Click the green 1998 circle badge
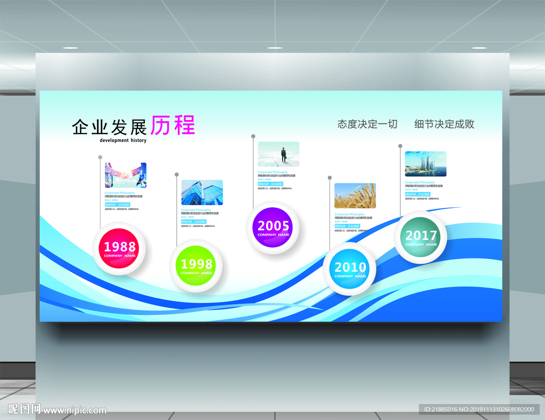 196,265
